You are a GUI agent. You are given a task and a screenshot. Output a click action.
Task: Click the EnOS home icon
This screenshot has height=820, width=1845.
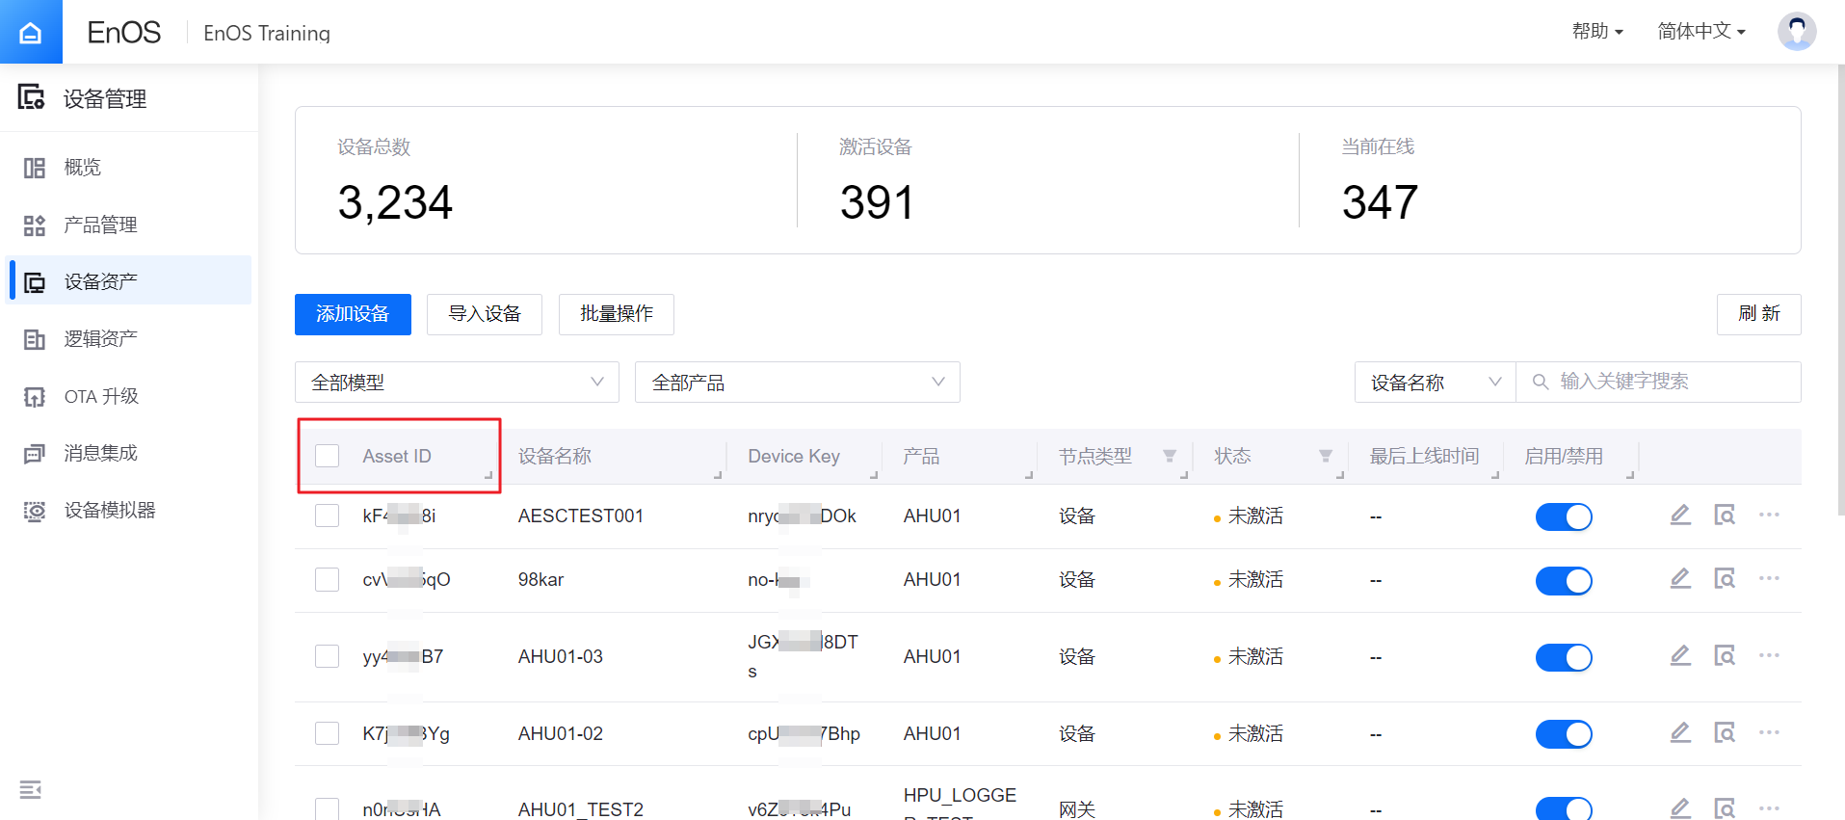click(x=31, y=32)
